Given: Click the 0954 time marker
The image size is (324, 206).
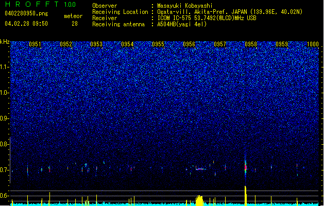Looking at the screenshot, I should 127,44.
